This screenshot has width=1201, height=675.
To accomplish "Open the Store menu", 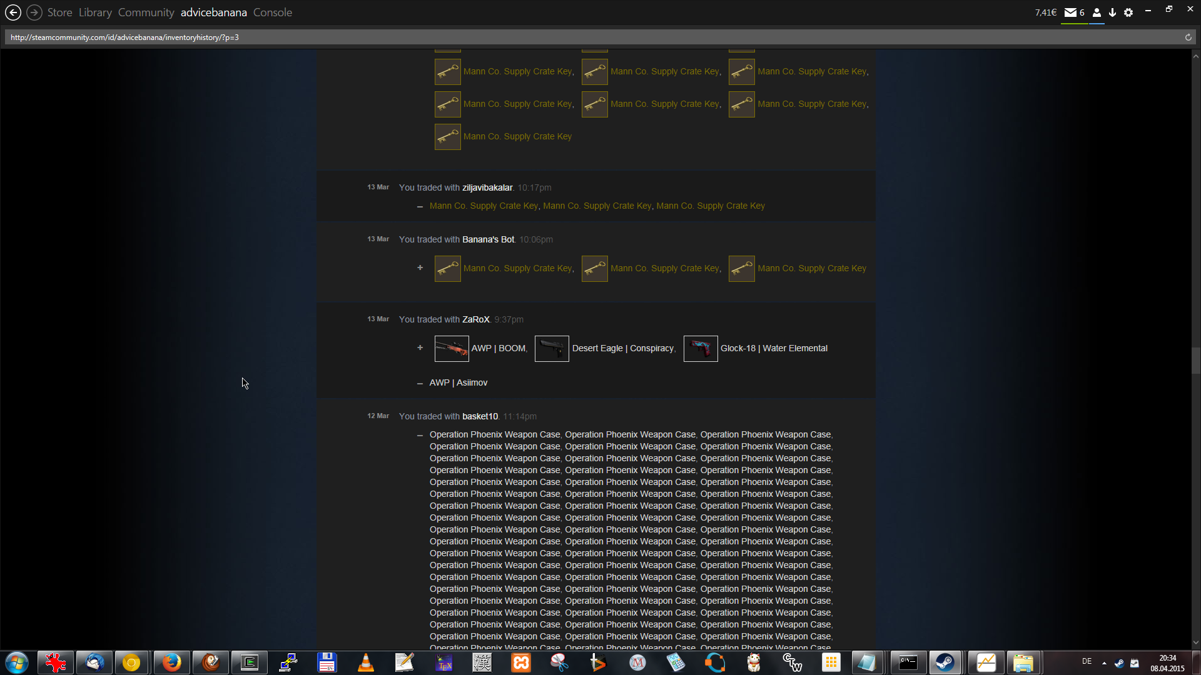I will 59,12.
